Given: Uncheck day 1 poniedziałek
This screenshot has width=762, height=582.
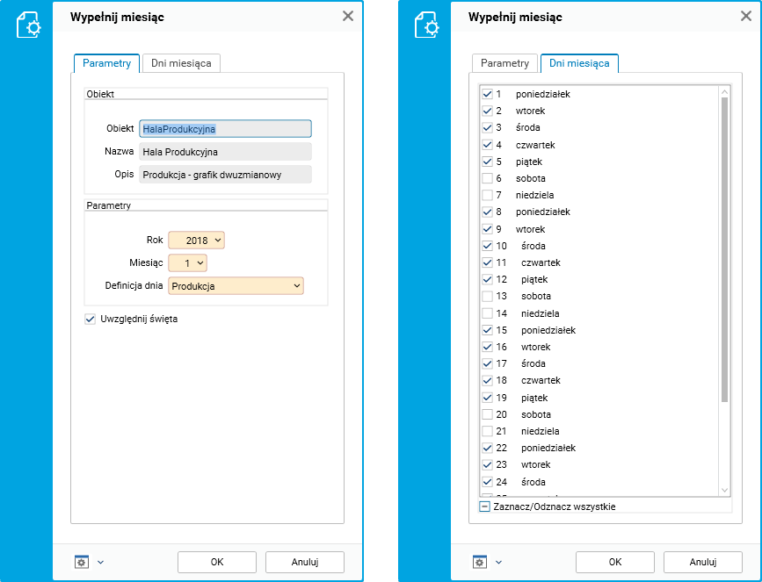Looking at the screenshot, I should coord(487,94).
